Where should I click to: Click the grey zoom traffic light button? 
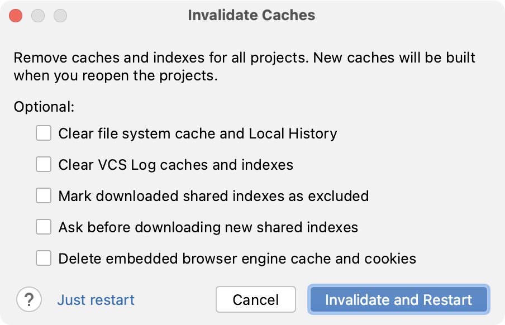60,16
